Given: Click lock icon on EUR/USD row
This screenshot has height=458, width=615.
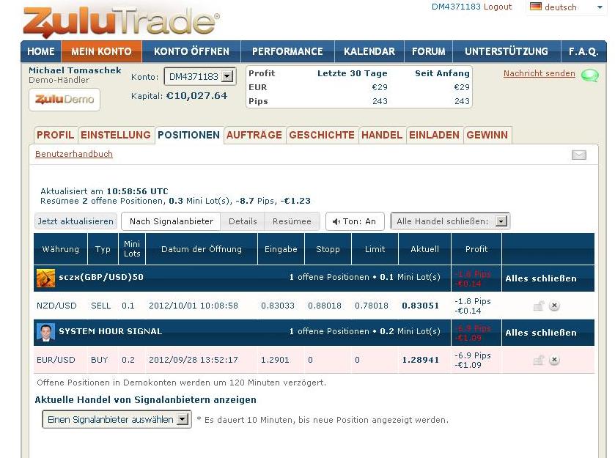Looking at the screenshot, I should [x=539, y=360].
